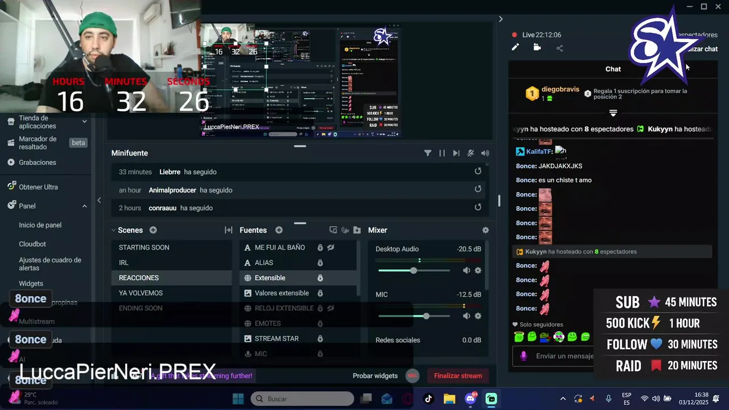Select the Valores extensible source
The image size is (729, 410).
(x=298, y=293)
